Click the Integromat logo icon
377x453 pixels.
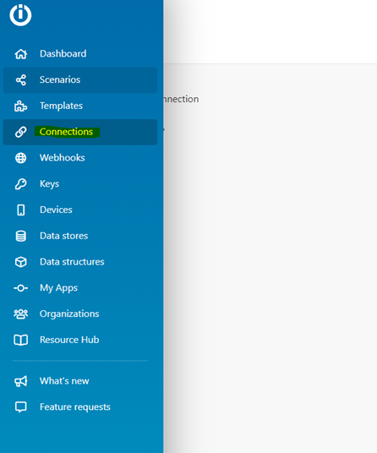click(20, 15)
